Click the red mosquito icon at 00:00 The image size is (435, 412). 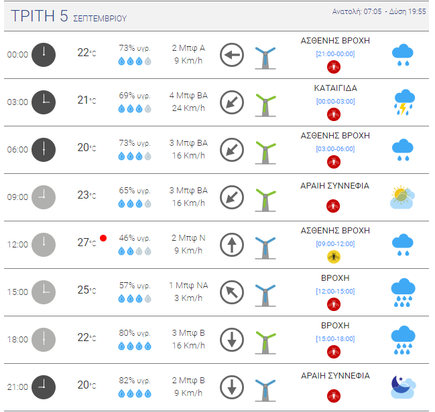[x=334, y=67]
